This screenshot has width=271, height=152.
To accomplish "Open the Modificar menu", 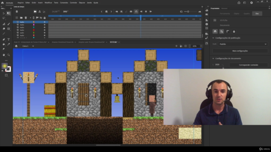I will click(x=48, y=3).
